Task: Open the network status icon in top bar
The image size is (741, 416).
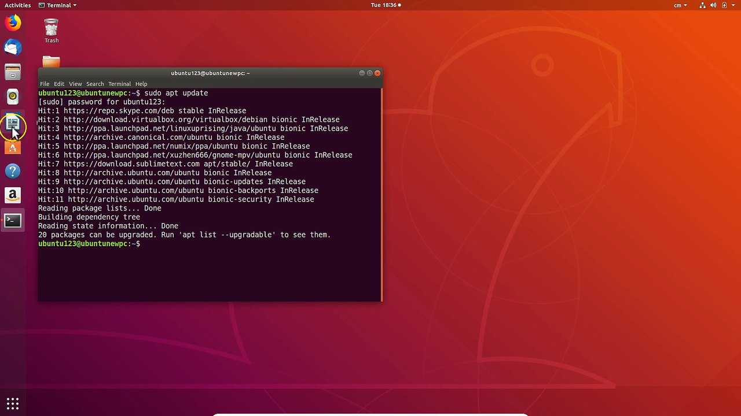Action: click(703, 5)
